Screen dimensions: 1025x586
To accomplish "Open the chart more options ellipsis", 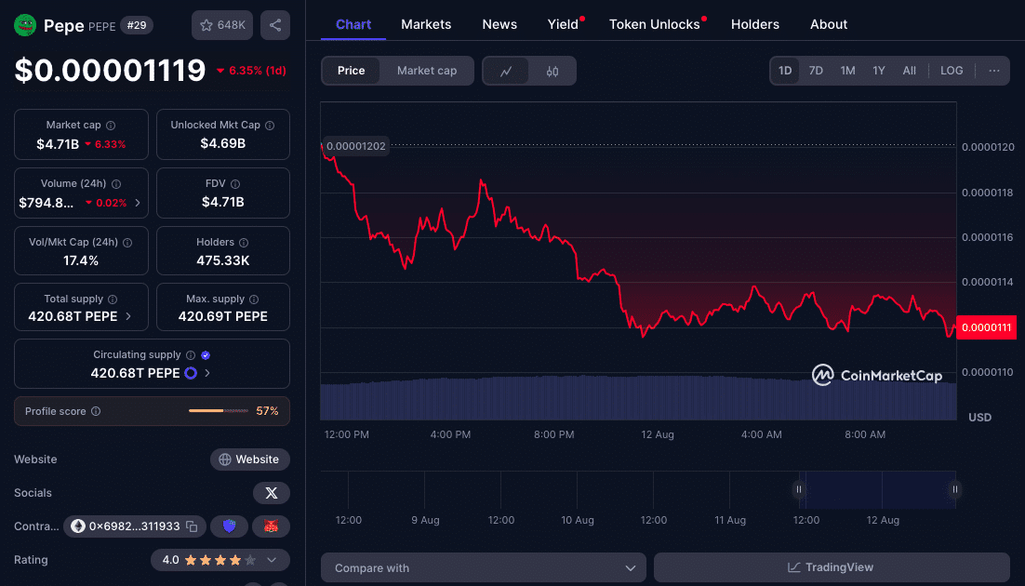I will (994, 71).
